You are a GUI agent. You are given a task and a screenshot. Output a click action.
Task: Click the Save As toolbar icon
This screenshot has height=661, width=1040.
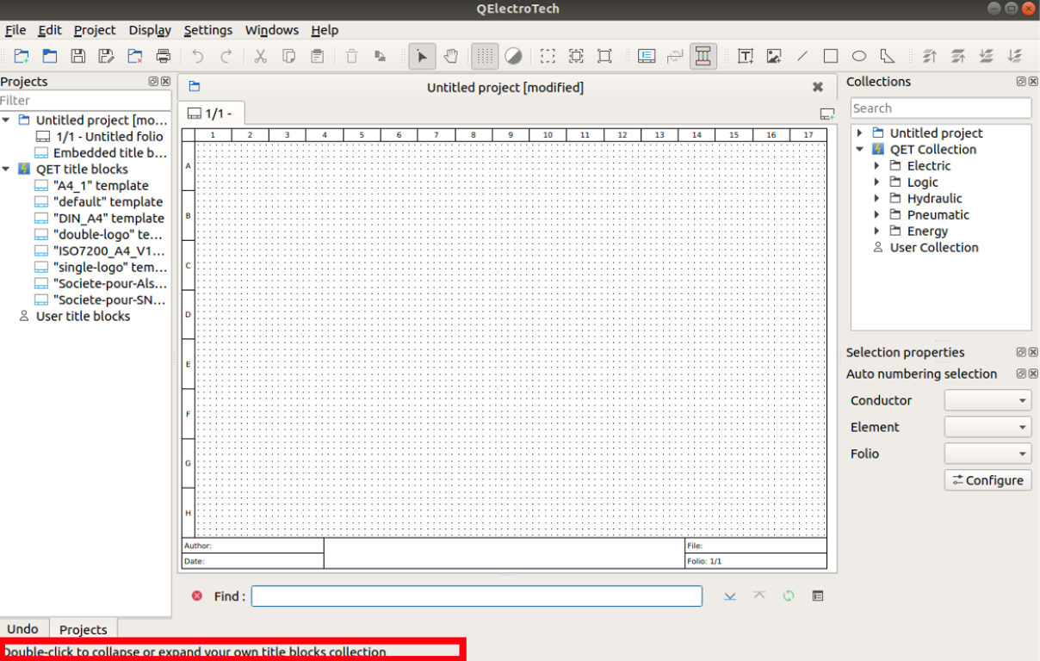[107, 56]
